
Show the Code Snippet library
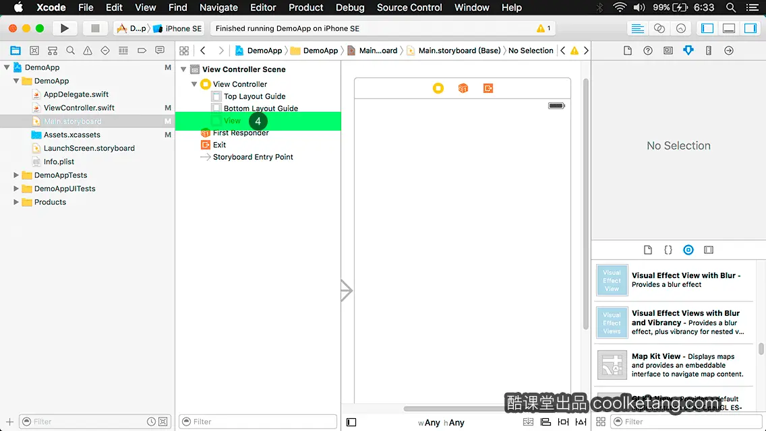coord(668,250)
